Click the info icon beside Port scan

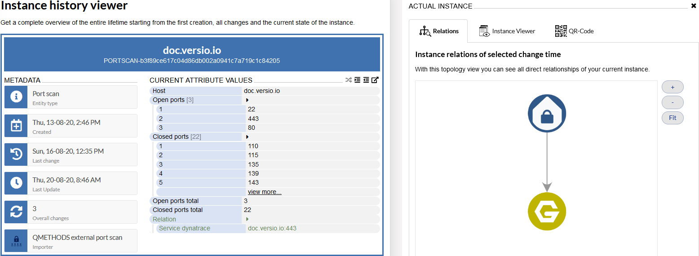[x=16, y=97]
